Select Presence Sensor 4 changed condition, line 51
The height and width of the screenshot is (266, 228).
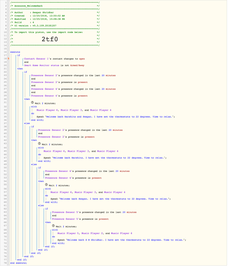point(87,171)
